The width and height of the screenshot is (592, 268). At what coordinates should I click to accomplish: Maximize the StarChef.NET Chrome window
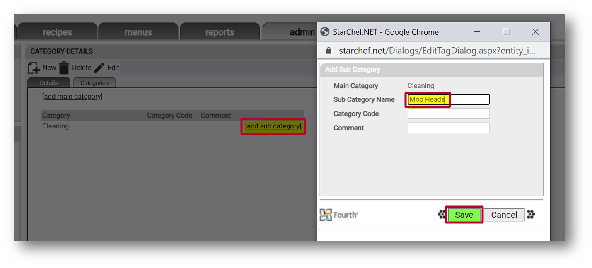coord(506,32)
